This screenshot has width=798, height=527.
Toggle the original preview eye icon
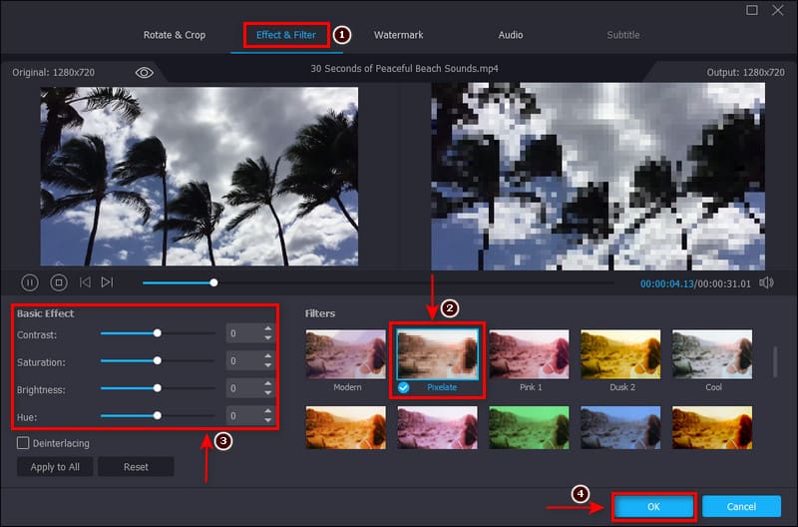click(x=145, y=73)
